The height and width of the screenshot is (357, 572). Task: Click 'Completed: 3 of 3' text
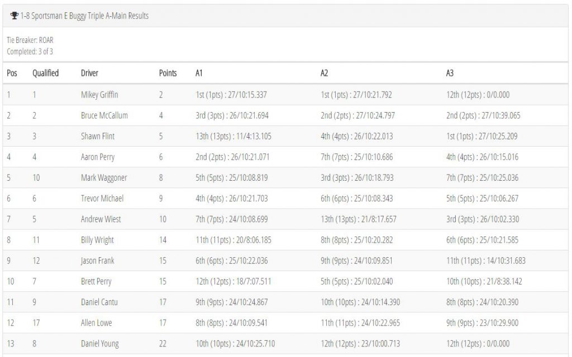(x=30, y=51)
